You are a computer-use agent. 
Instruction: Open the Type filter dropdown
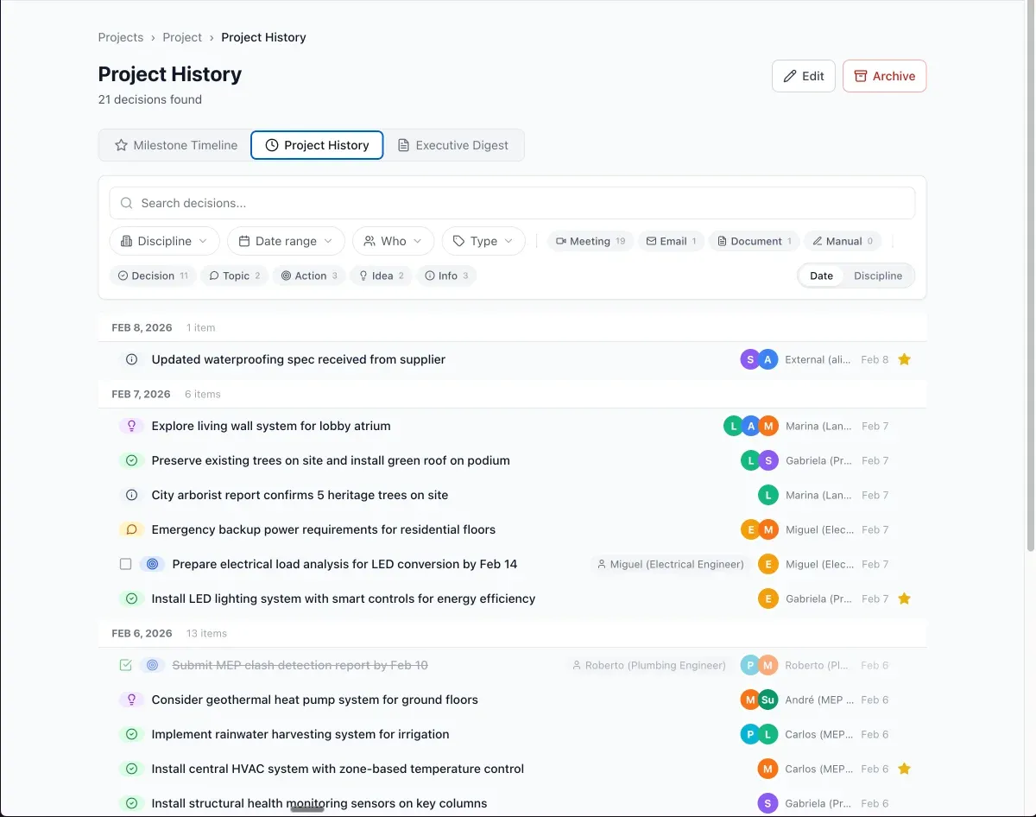tap(483, 241)
